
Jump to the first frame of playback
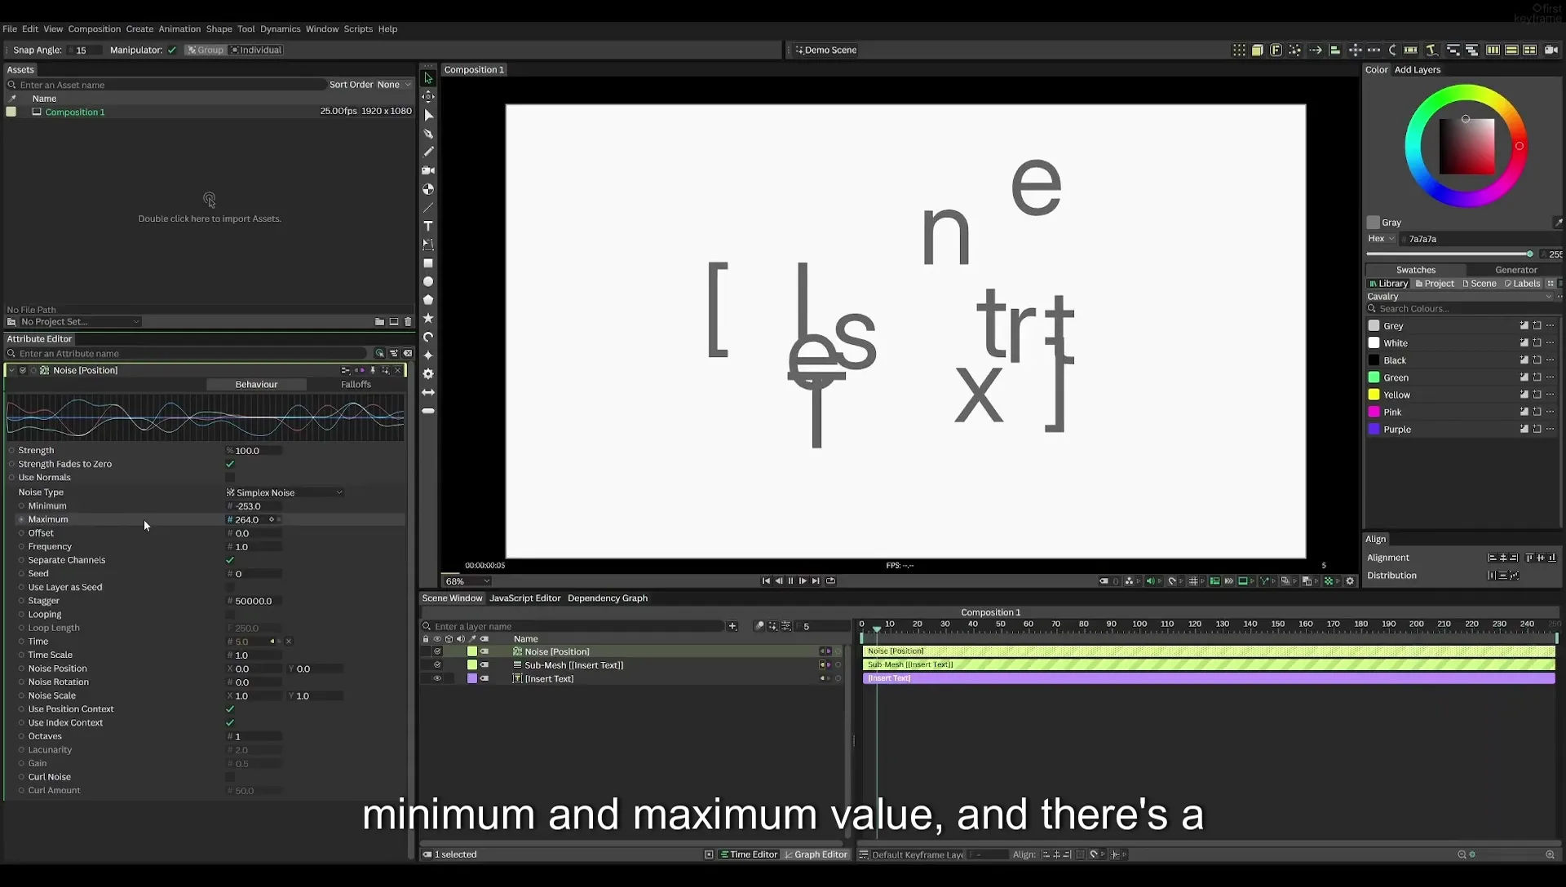coord(766,581)
